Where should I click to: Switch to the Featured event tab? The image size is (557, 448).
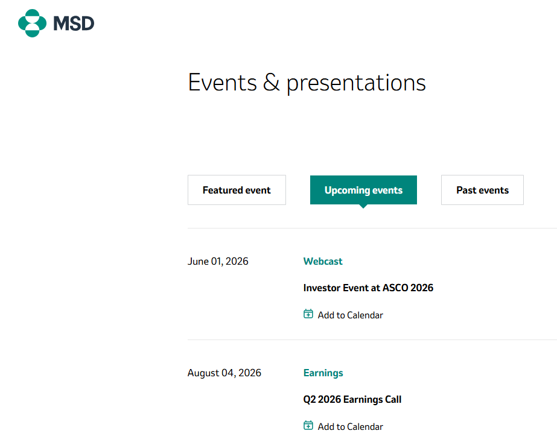(237, 190)
